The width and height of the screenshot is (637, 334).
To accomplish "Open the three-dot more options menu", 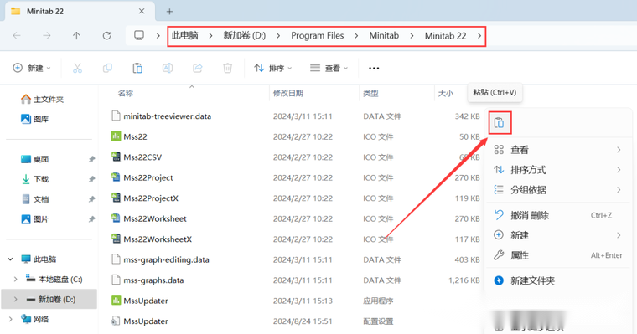I will (x=374, y=68).
